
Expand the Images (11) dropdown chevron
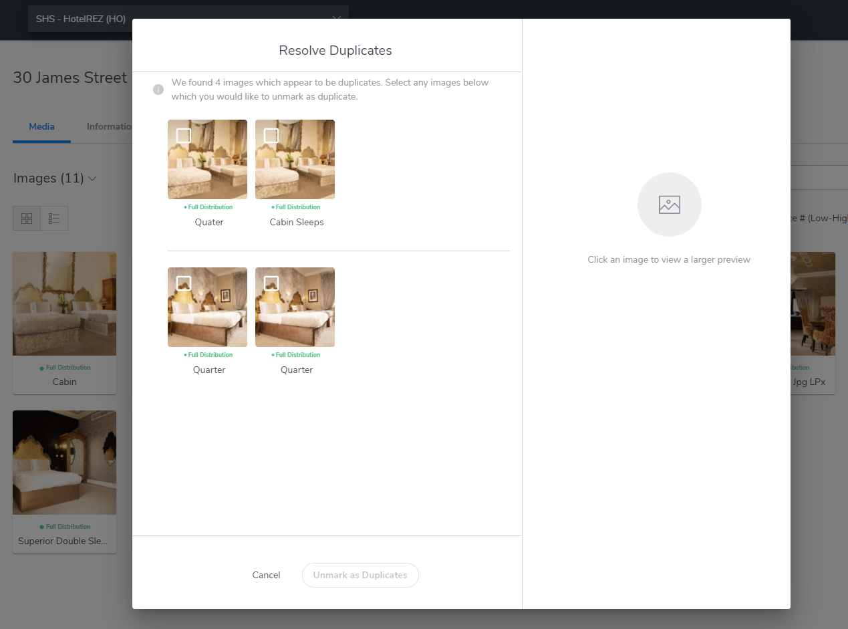coord(92,178)
